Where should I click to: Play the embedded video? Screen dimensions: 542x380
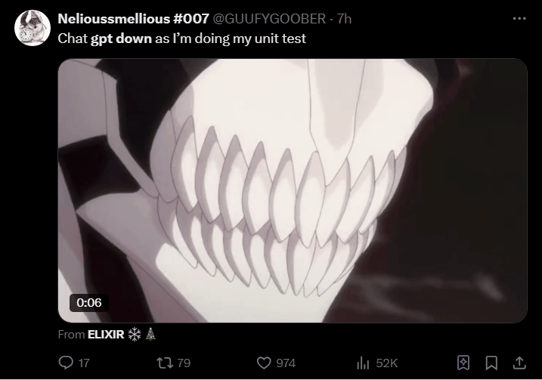[293, 190]
